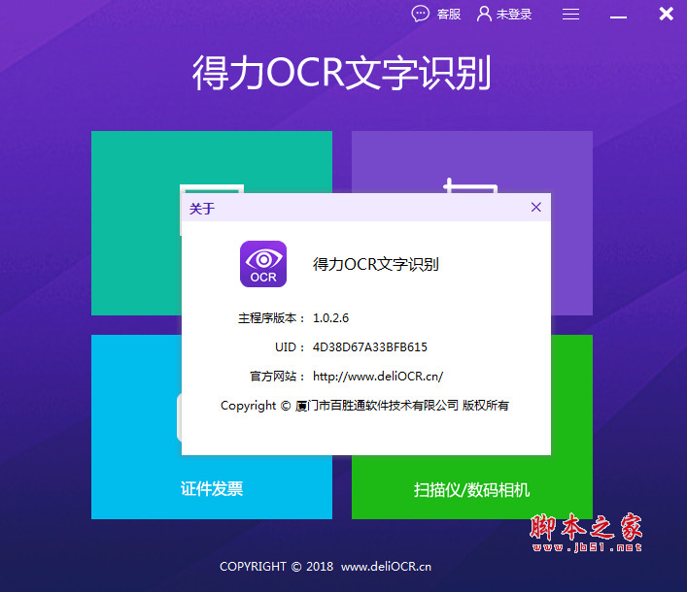The width and height of the screenshot is (687, 592).
Task: Click the 厦门市百胜通软件技术有限公司 copyright line
Action: pos(364,406)
